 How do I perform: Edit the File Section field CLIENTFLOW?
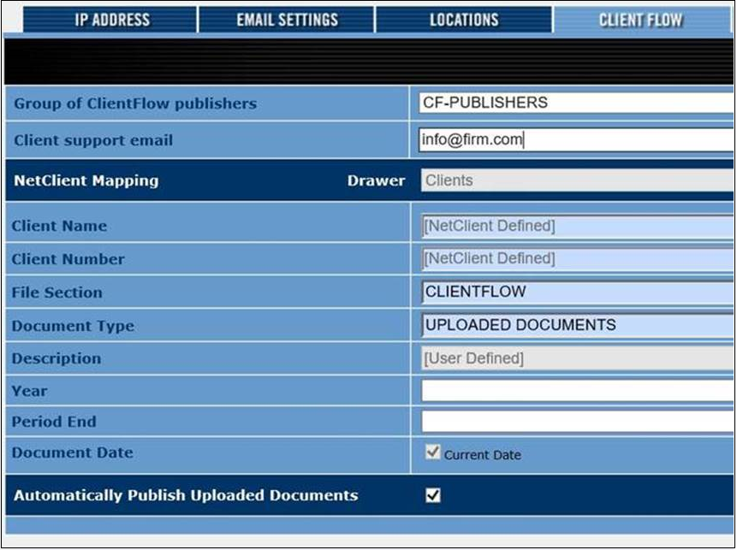[575, 292]
